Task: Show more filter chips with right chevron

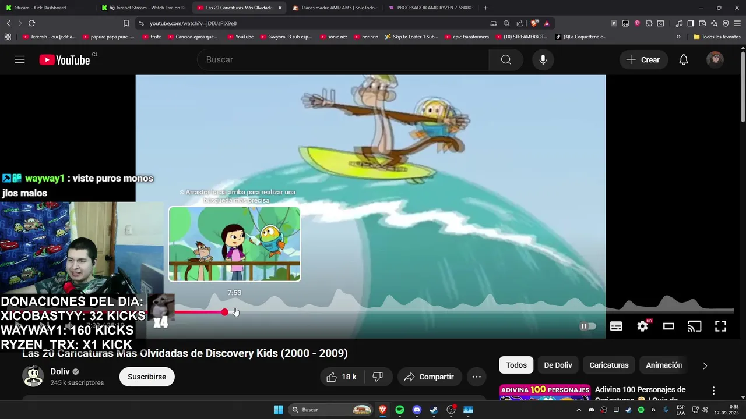Action: pos(705,365)
